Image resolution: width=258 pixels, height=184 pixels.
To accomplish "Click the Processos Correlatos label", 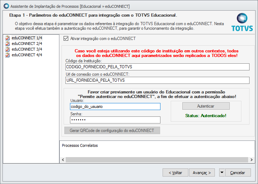I will (x=80, y=145).
